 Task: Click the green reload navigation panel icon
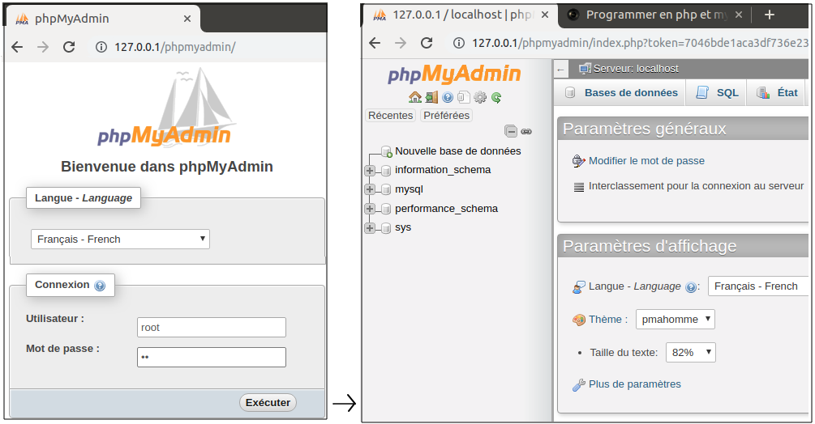[x=496, y=97]
